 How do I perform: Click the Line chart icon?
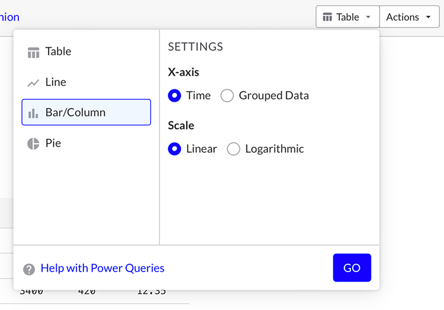coord(33,83)
